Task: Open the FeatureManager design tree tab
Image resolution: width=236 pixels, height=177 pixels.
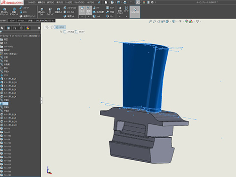Action: pyautogui.click(x=2, y=28)
